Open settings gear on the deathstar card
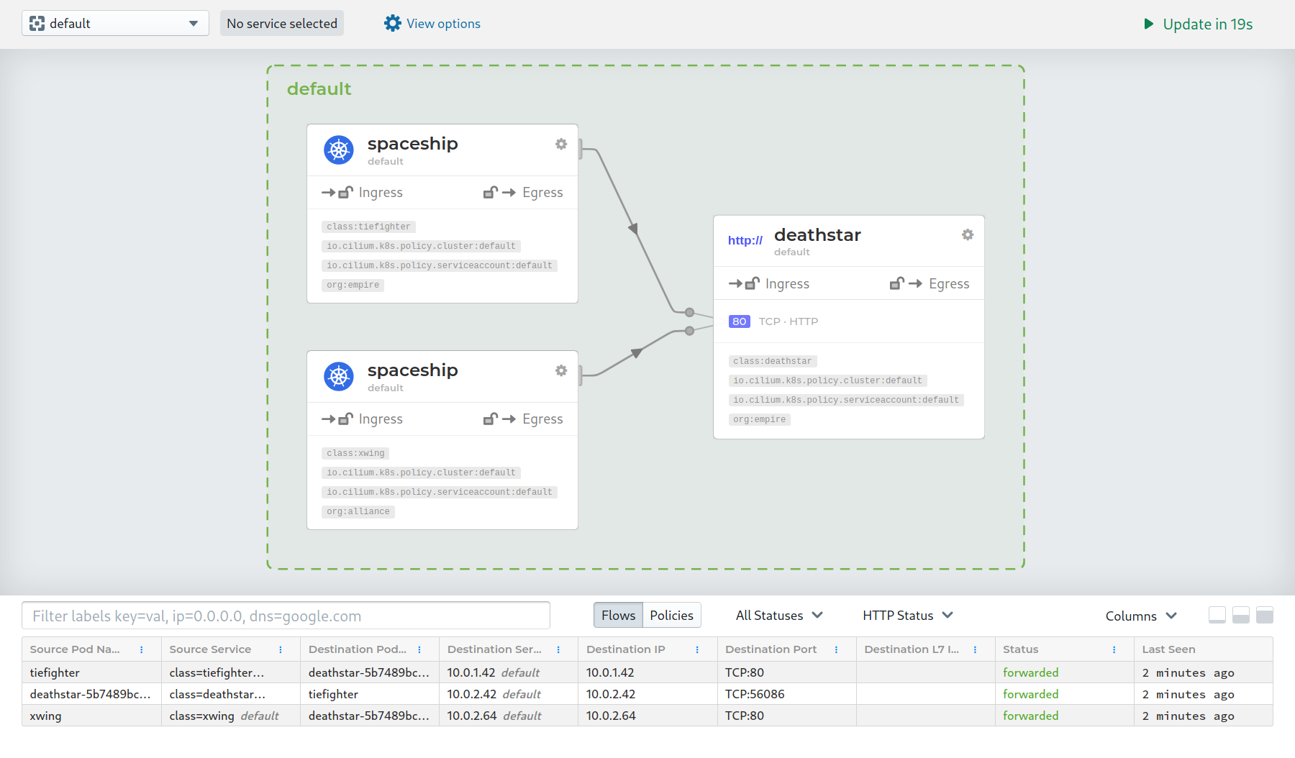This screenshot has width=1295, height=758. [x=967, y=234]
